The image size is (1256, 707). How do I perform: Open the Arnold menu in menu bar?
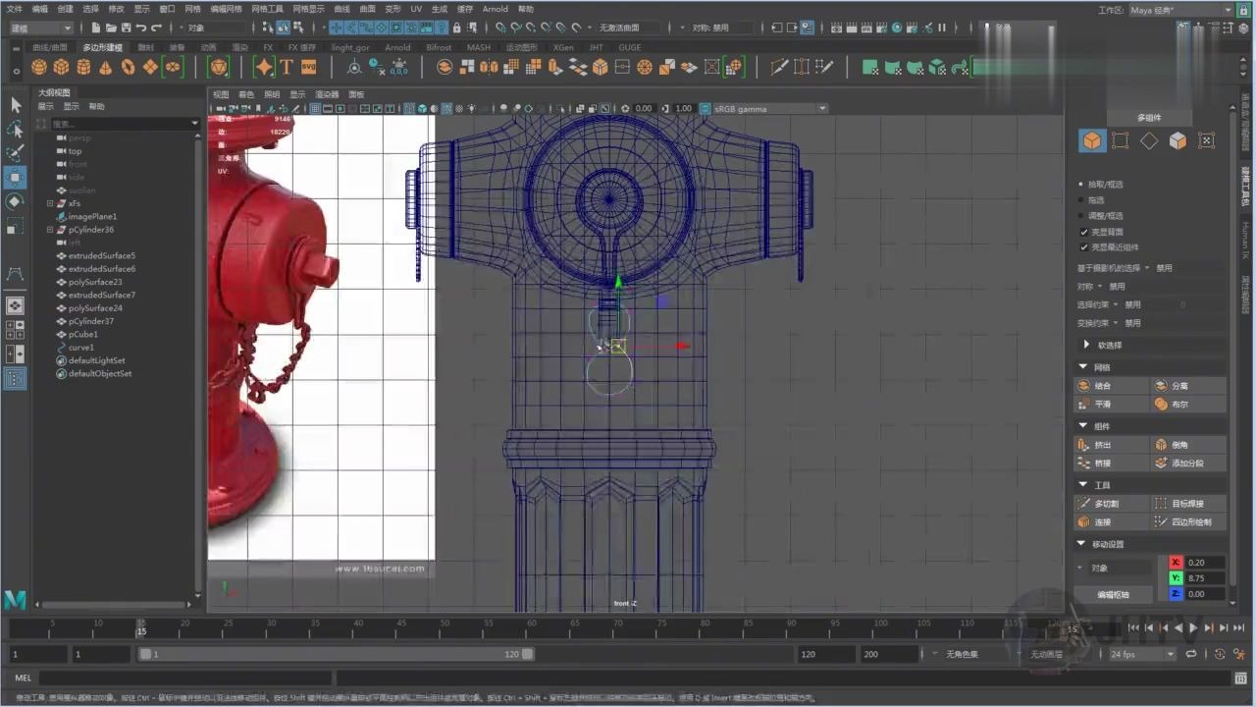pos(496,9)
